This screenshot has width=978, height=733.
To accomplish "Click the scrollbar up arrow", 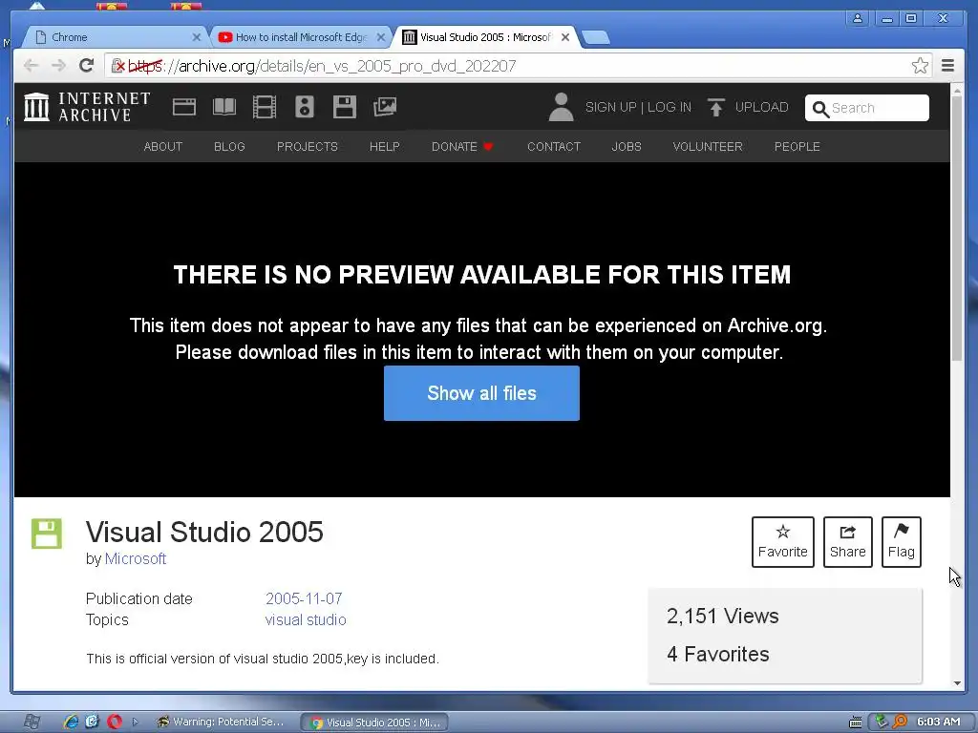I will click(957, 89).
